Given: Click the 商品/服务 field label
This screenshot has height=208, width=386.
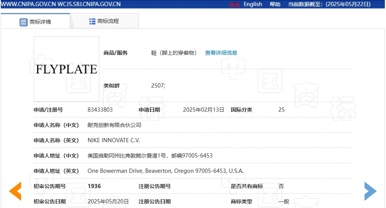Looking at the screenshot, I should pyautogui.click(x=115, y=53).
